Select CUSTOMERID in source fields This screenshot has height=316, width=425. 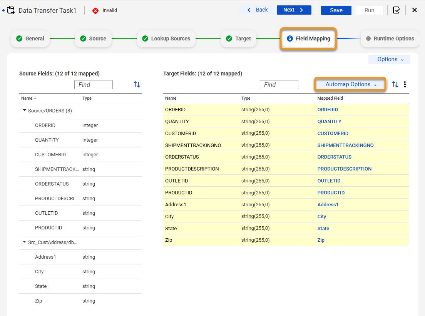[x=80, y=154]
